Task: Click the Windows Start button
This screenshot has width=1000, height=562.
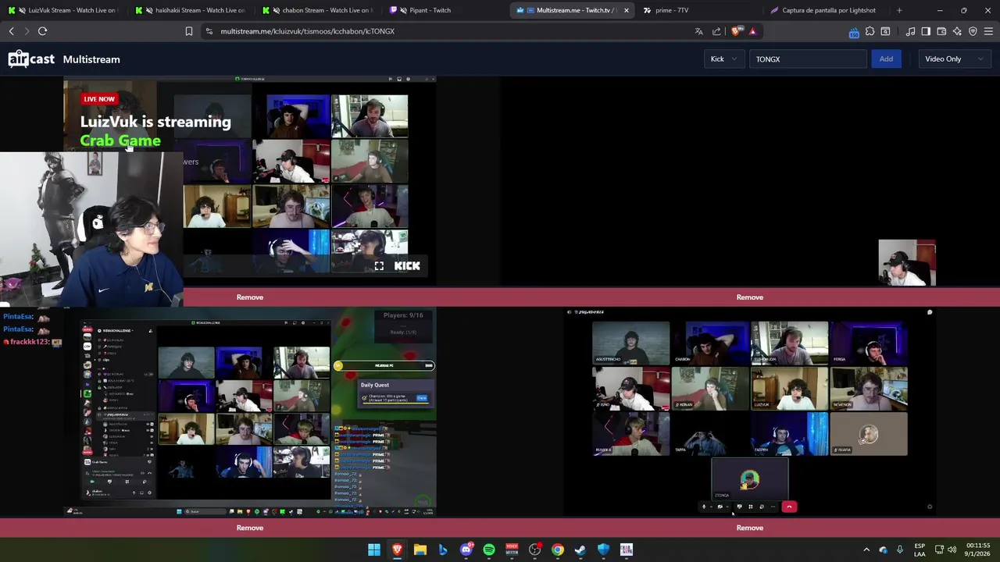Action: 374,550
